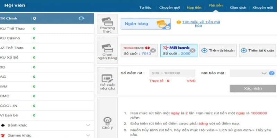Image resolution: width=277 pixels, height=138 pixels.
Task: Click the first Thêm tài khoản button
Action: [x=218, y=50]
